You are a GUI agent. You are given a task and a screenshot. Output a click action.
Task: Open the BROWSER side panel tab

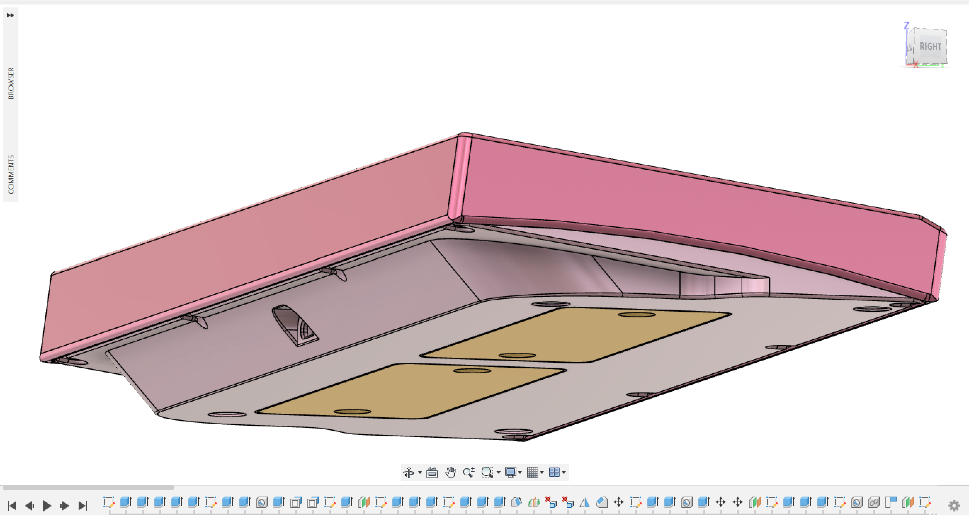click(11, 84)
